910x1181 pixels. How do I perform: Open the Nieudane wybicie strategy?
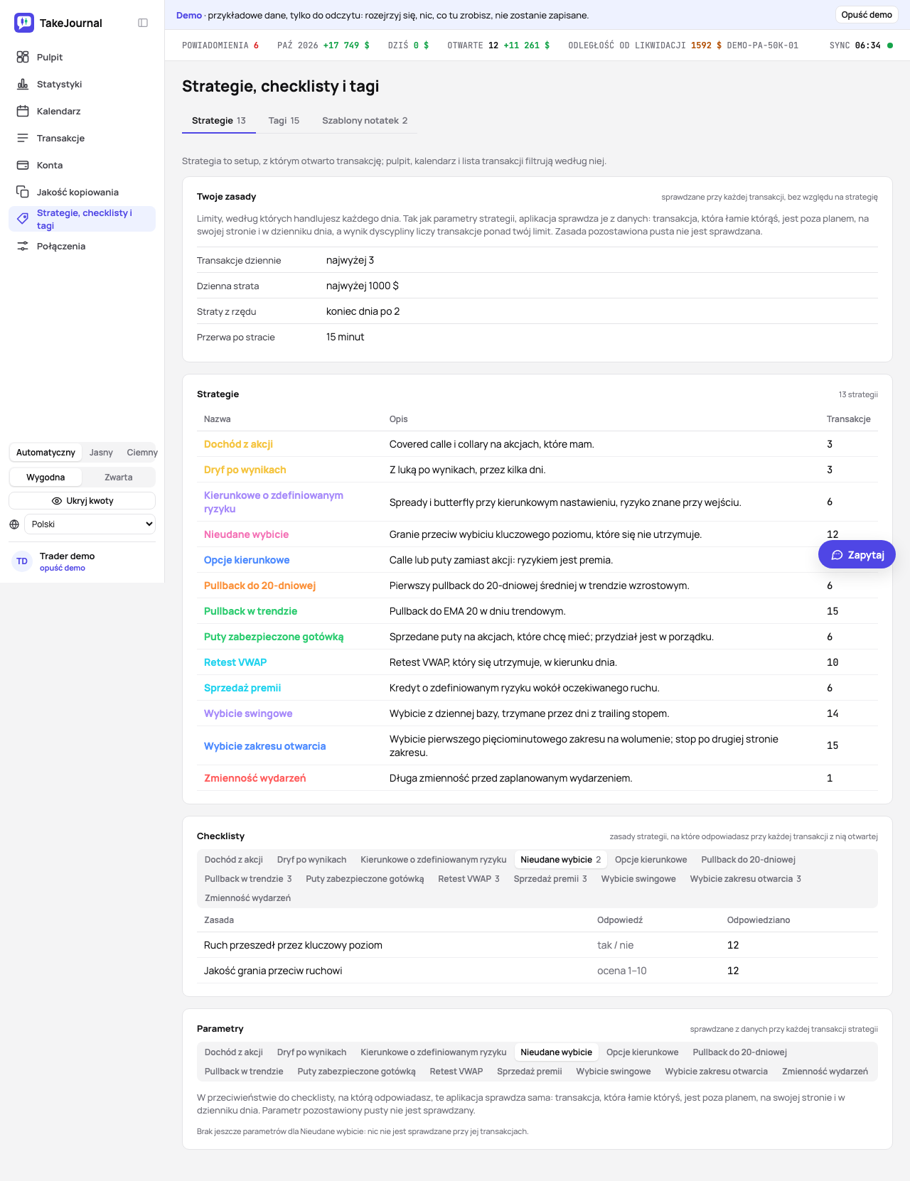[x=246, y=534]
